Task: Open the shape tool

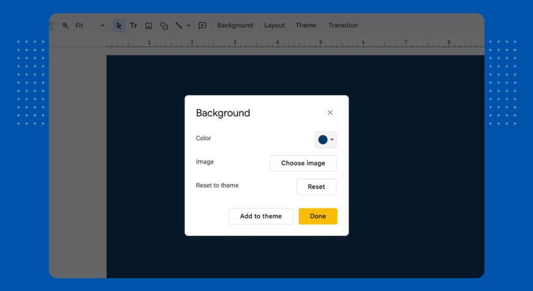Action: [x=164, y=26]
